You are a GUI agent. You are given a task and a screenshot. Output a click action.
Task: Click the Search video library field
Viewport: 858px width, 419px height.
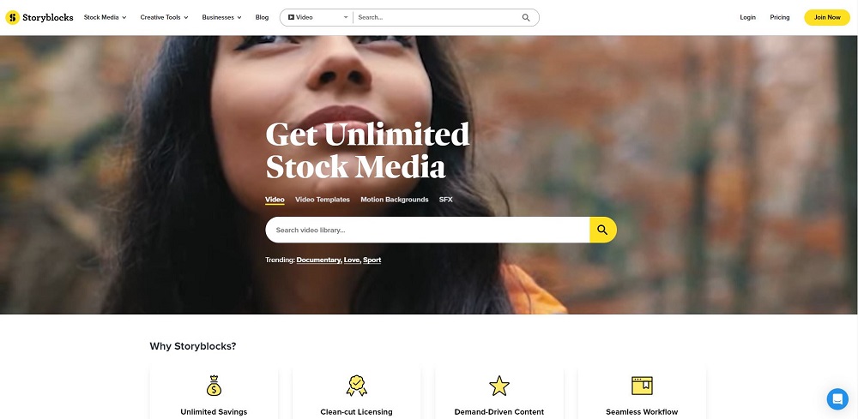[x=427, y=230]
